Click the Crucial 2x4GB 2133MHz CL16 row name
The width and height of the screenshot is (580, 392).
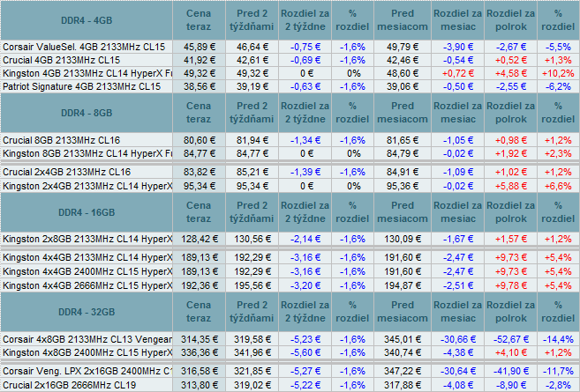point(66,172)
